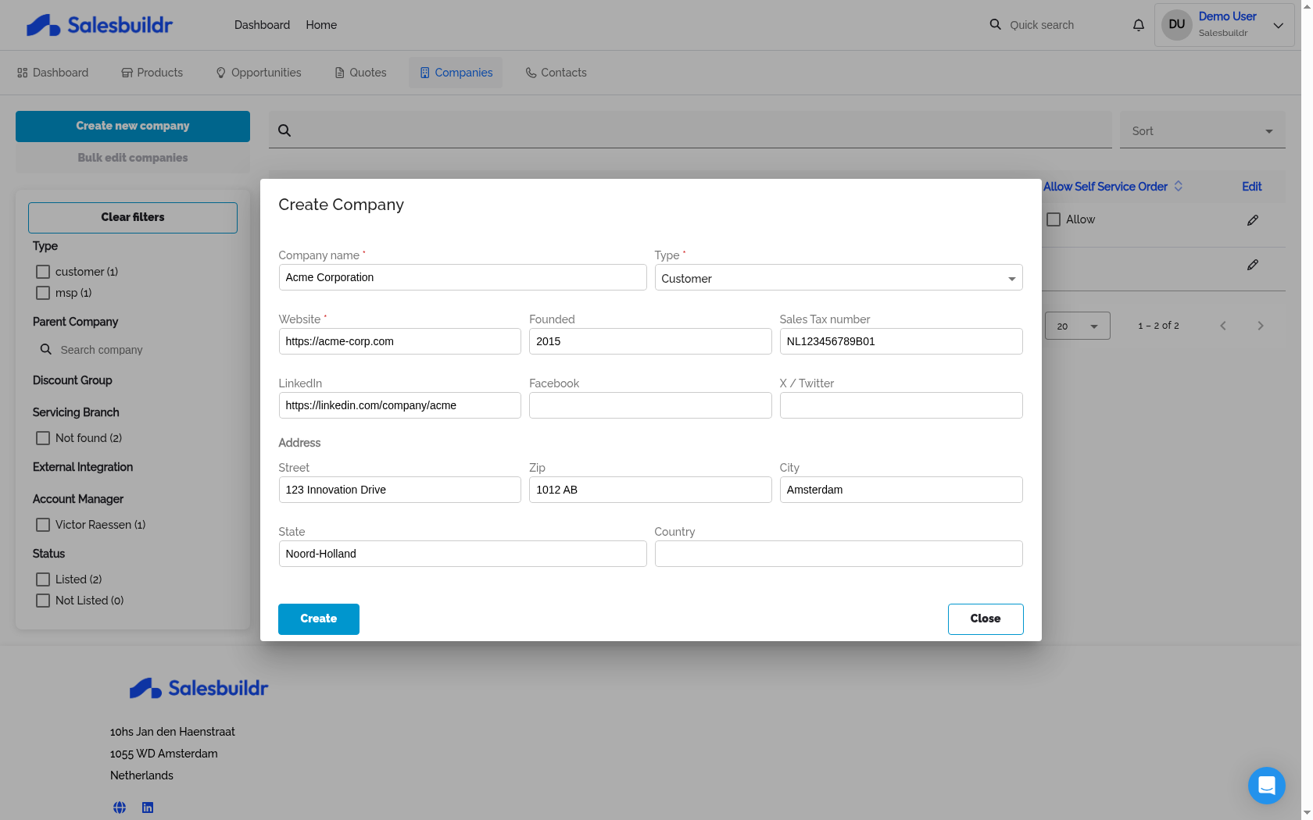The height and width of the screenshot is (820, 1313).
Task: Close the Create Company dialog
Action: (986, 619)
